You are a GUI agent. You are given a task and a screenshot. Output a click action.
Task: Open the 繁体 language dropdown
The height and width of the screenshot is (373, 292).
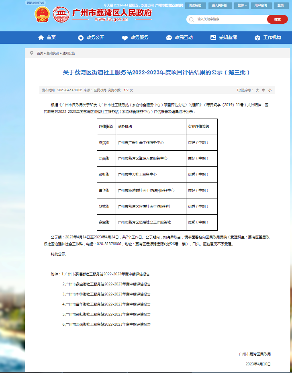pos(242,6)
